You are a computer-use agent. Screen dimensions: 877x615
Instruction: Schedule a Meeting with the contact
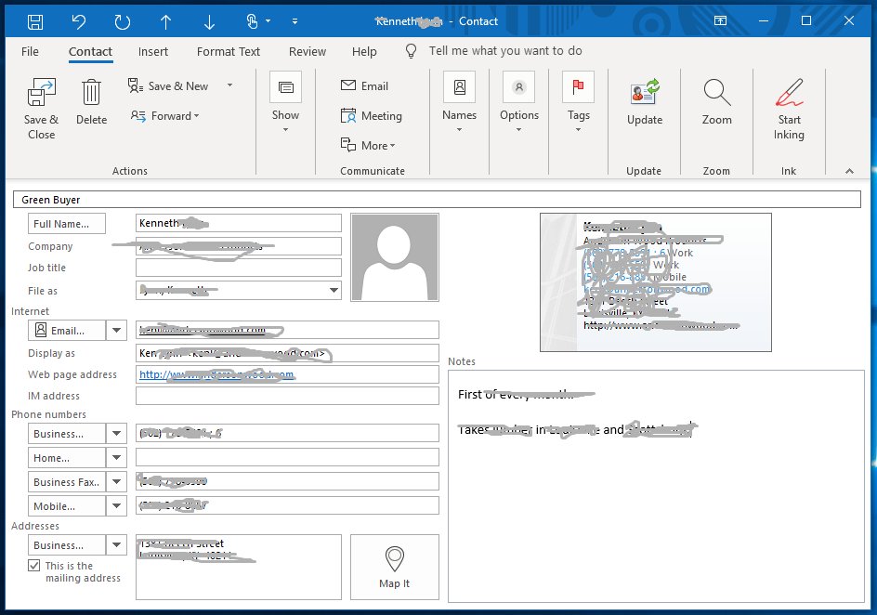tap(372, 116)
